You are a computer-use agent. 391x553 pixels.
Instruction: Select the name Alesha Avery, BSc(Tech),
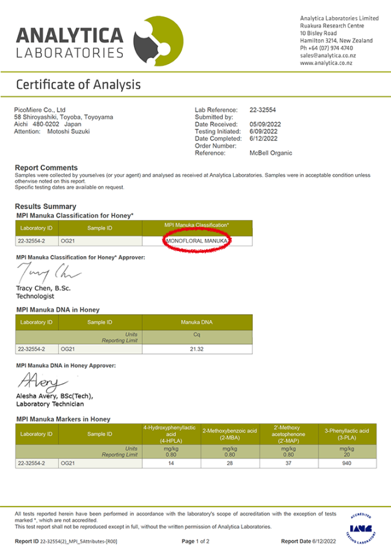coord(54,396)
